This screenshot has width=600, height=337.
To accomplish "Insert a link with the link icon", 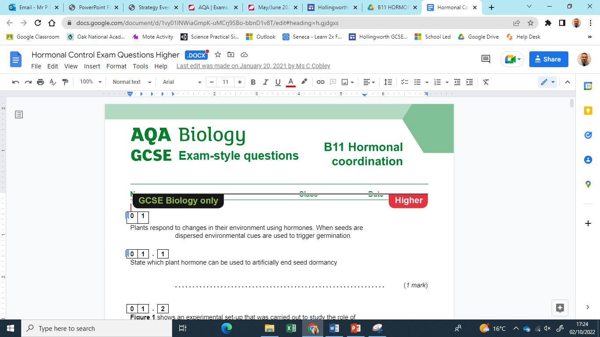I will click(321, 82).
